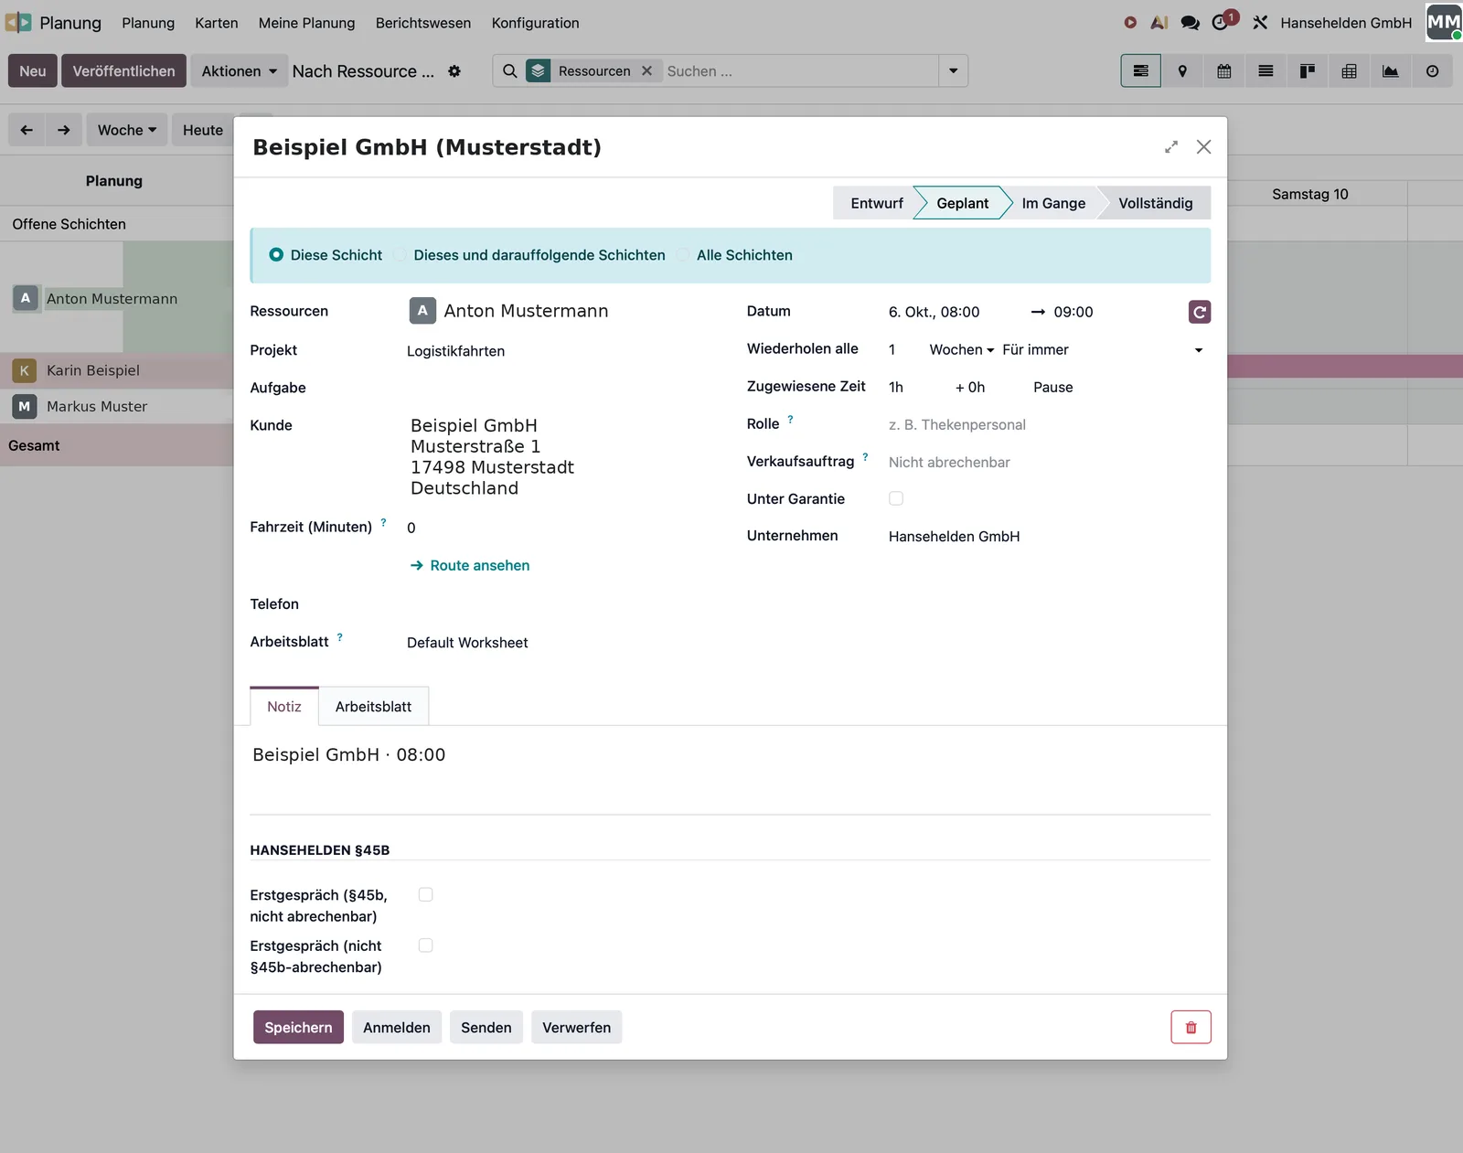This screenshot has width=1463, height=1153.
Task: Open the AI assistant icon
Action: (1159, 23)
